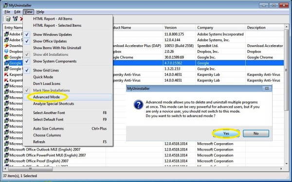Screen dimensions: 292x182
Task: Click version cell 30.0.1599.69
Action: [174, 57]
